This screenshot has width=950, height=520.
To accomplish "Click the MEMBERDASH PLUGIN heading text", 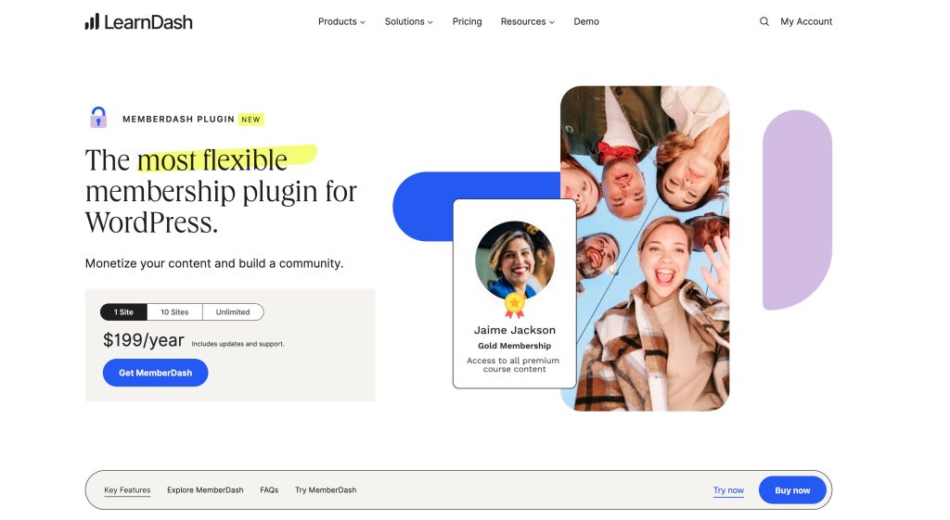I will pos(178,119).
